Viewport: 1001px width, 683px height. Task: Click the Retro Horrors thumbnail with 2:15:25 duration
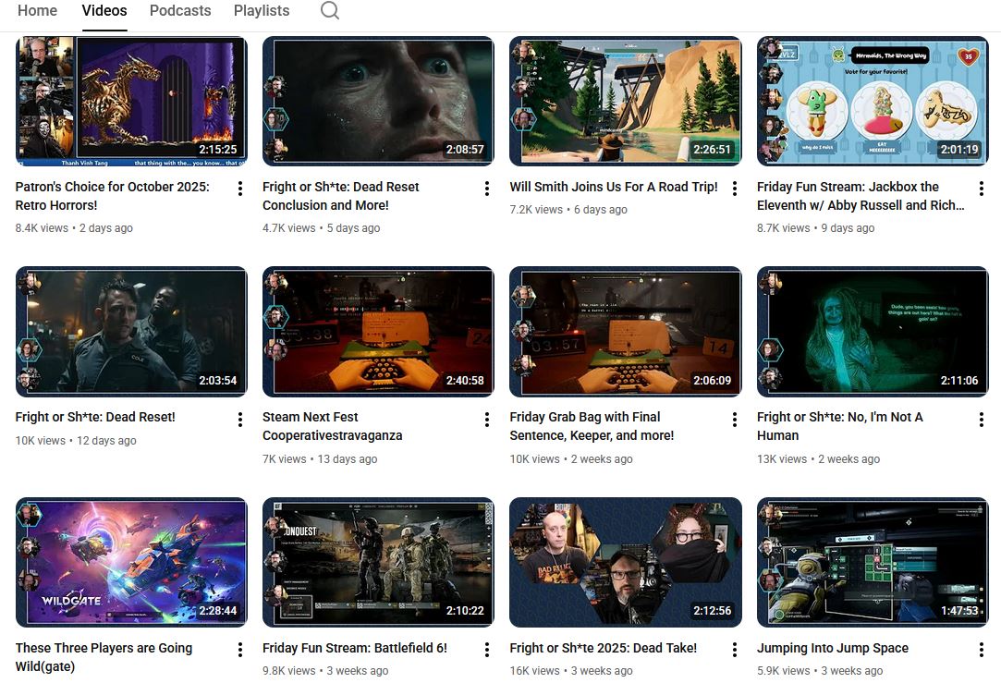click(x=131, y=101)
